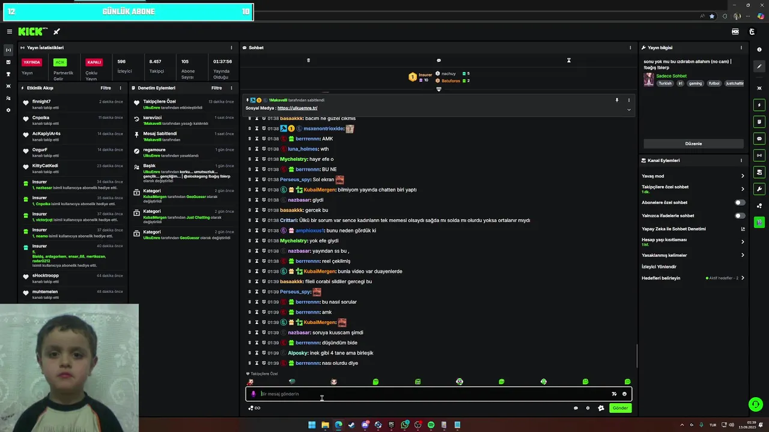Open chat settings gear below message box
Screen dimensions: 769x432
coord(588,408)
